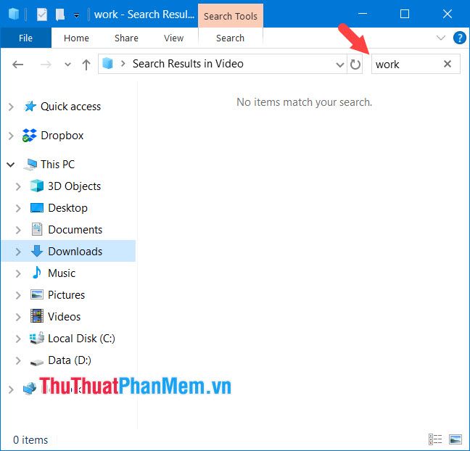Open the File menu

(25, 38)
